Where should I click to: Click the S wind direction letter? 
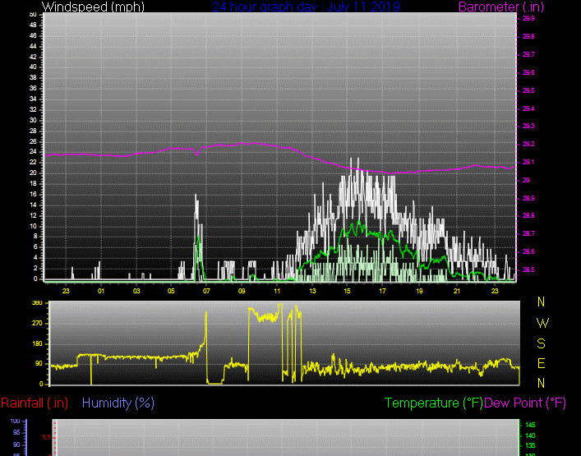pyautogui.click(x=542, y=343)
